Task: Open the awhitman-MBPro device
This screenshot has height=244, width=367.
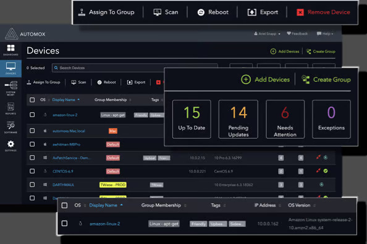Action: point(66,145)
